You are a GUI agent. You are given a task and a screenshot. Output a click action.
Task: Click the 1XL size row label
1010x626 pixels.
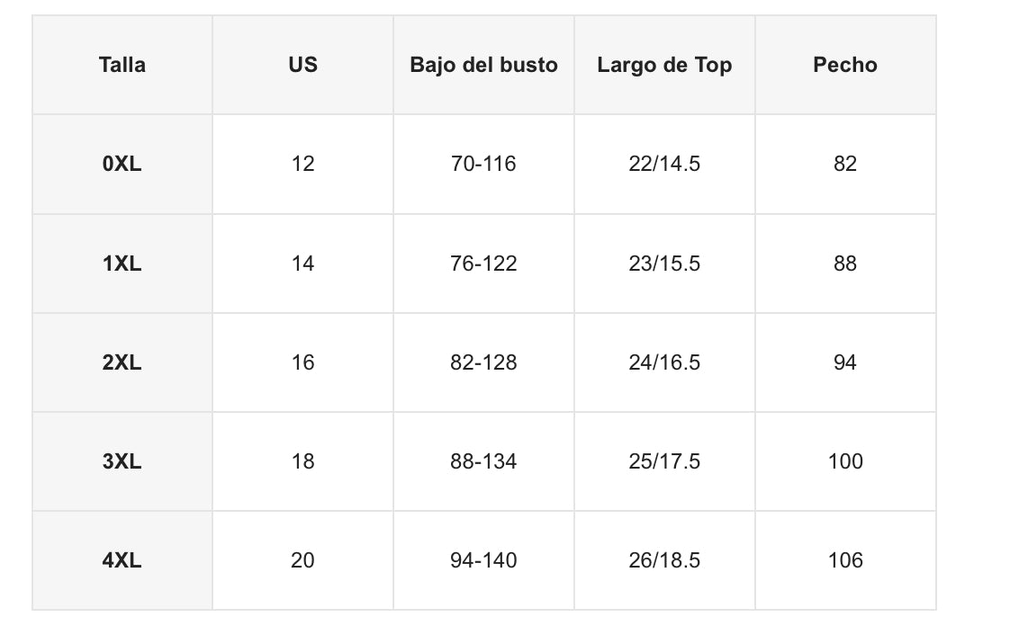click(x=122, y=264)
